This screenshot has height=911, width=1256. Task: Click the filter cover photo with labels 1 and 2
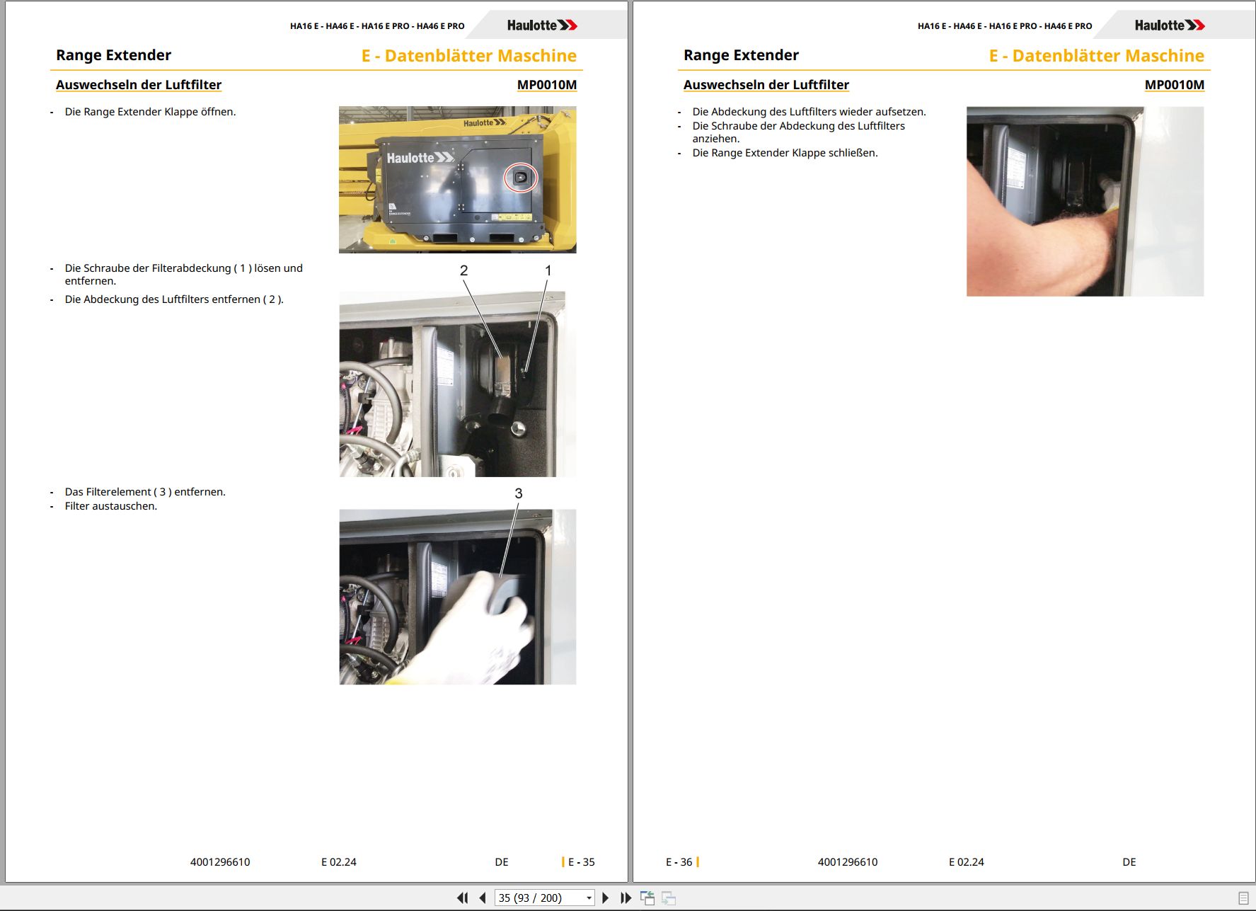[x=457, y=384]
